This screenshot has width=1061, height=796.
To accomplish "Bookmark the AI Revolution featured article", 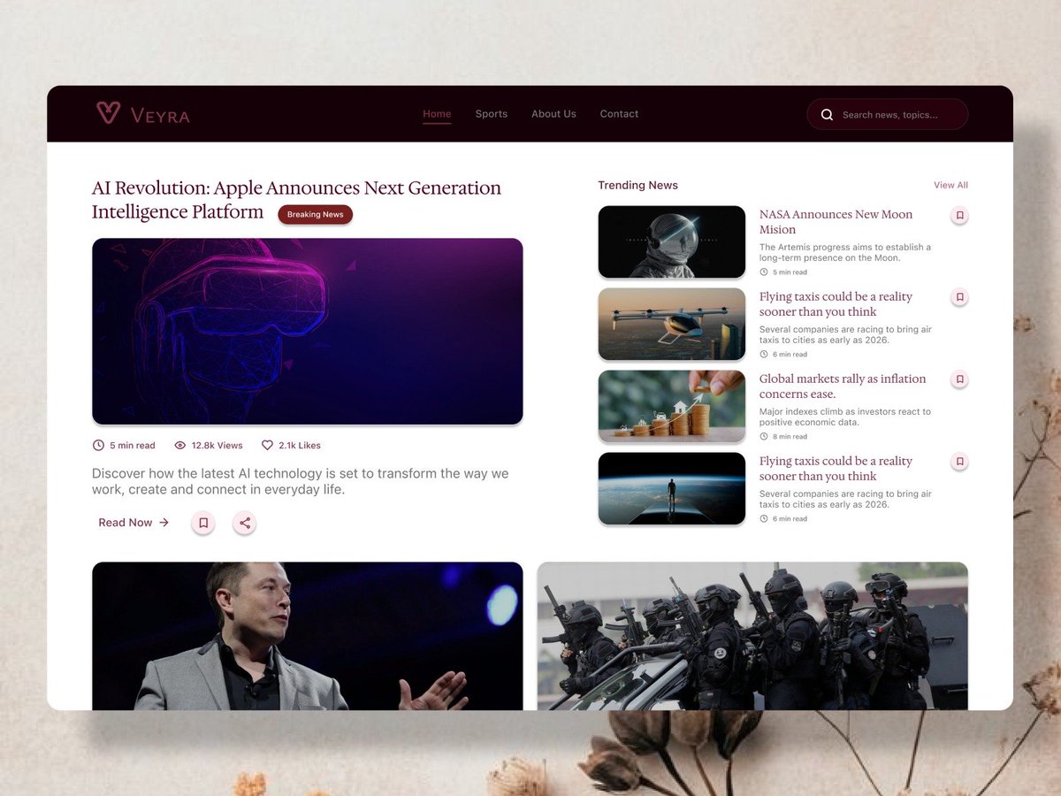I will [x=203, y=523].
